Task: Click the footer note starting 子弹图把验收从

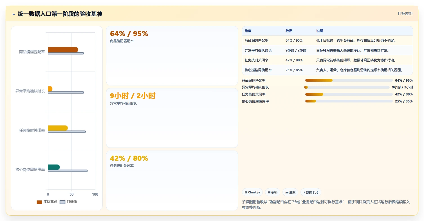Action: pos(326,205)
